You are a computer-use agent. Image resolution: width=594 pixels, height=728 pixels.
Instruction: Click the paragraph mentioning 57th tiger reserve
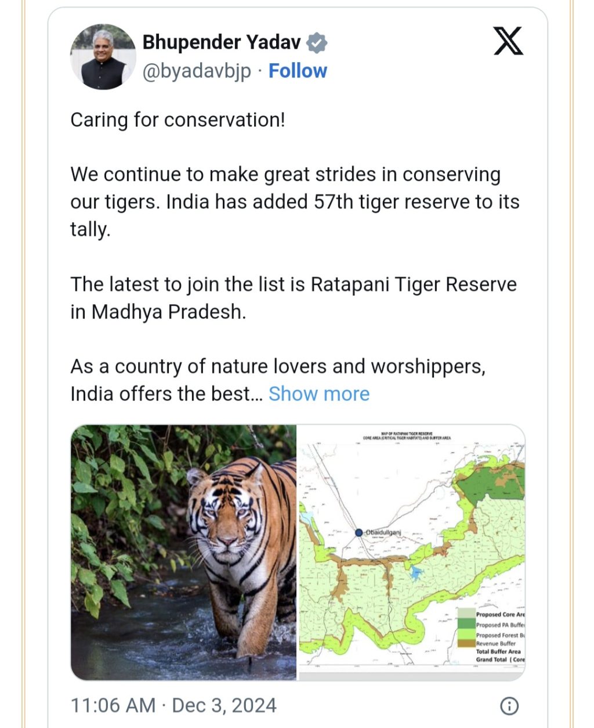295,202
